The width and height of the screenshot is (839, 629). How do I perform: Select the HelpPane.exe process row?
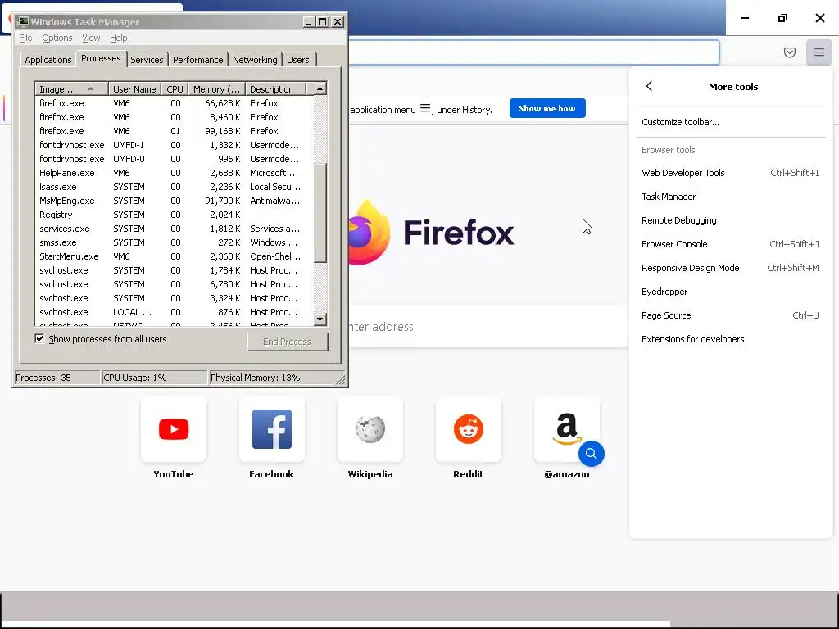click(x=174, y=173)
